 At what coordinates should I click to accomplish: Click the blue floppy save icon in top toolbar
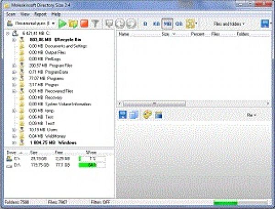[264, 23]
